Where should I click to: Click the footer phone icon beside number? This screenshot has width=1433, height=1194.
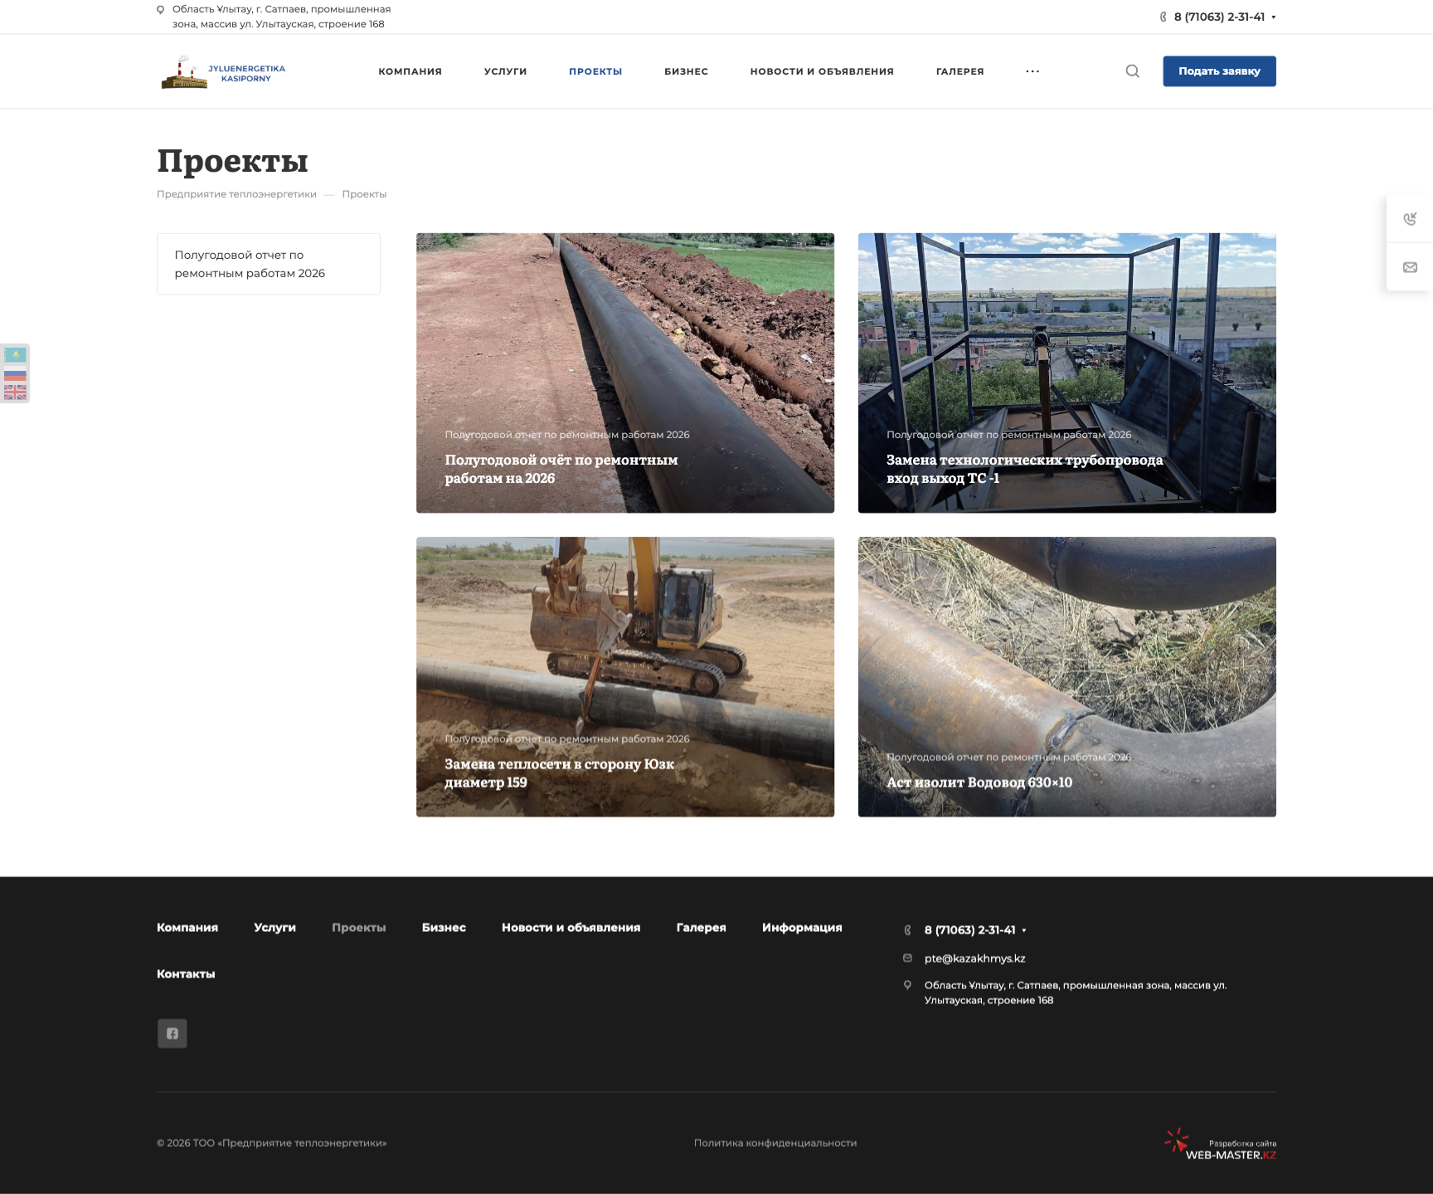coord(907,930)
